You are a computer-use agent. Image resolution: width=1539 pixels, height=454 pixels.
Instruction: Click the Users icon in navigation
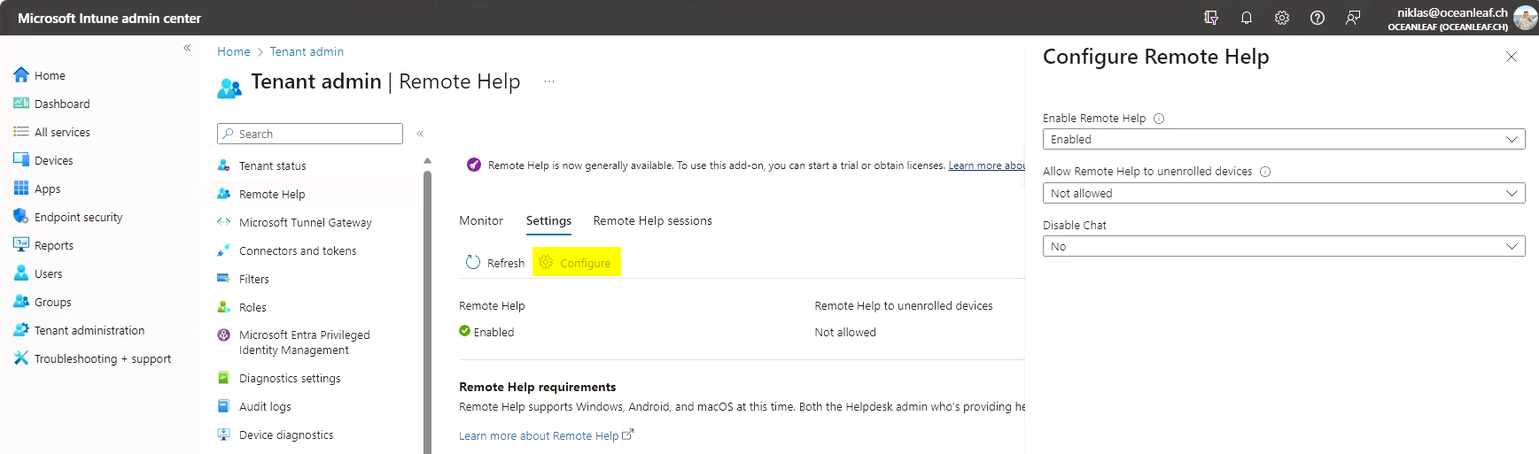pos(21,273)
